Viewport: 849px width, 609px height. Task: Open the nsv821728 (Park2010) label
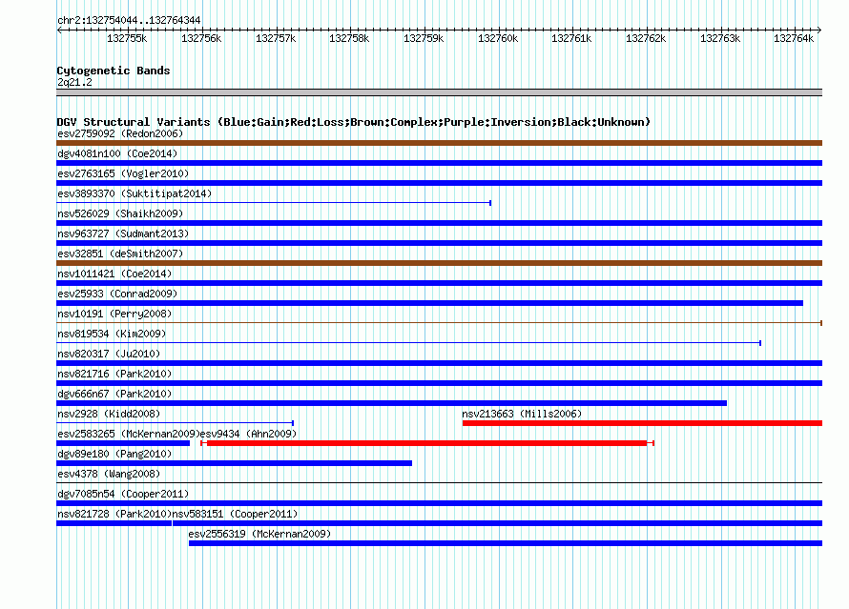[114, 514]
